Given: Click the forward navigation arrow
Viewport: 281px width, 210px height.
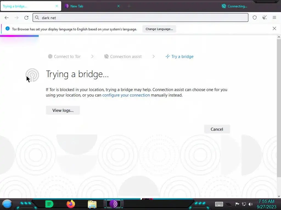Looking at the screenshot, I should [16, 18].
